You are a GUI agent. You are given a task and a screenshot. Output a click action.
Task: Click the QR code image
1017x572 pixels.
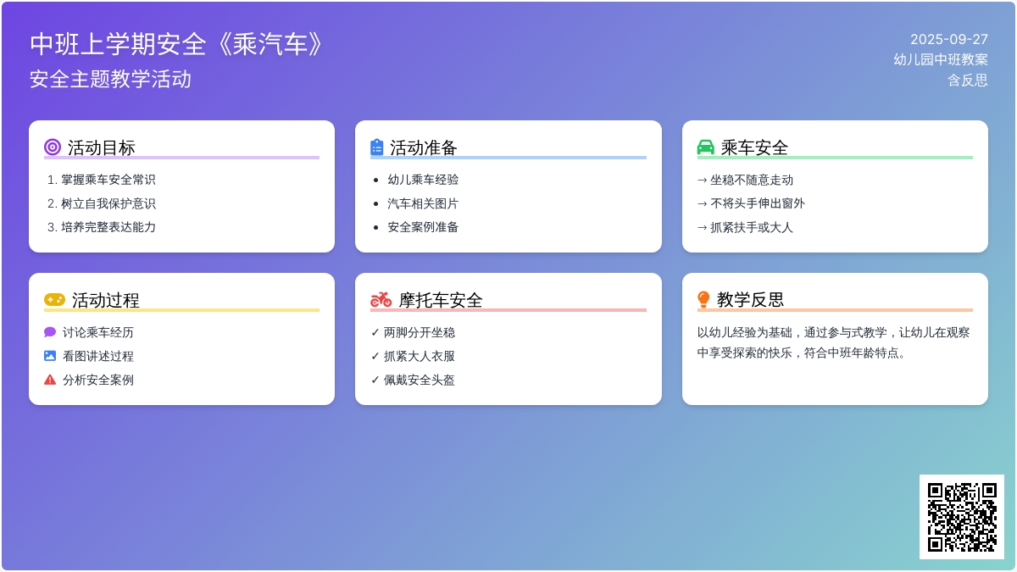click(961, 517)
